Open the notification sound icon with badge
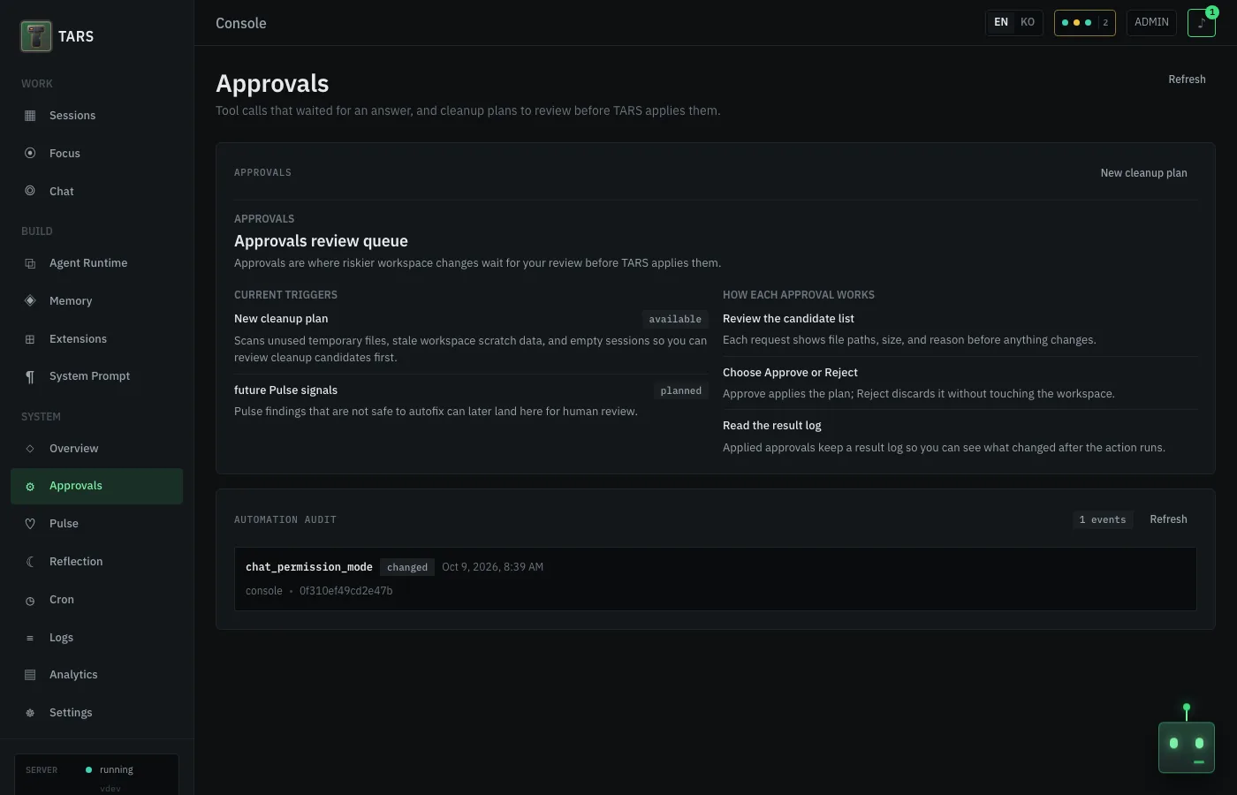The image size is (1237, 795). 1202,23
